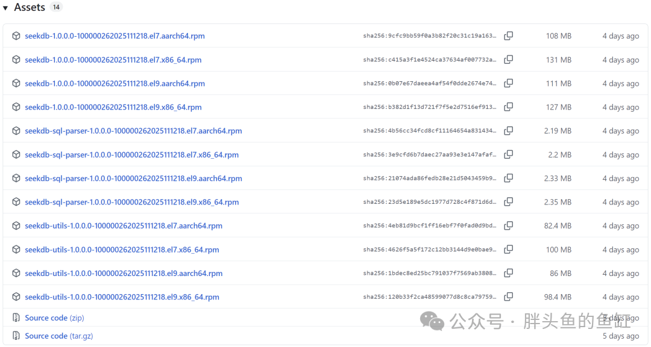This screenshot has height=347, width=651.
Task: Select hash text sha256:120b33f2ca48599077d8c8ca79759…
Action: click(430, 297)
